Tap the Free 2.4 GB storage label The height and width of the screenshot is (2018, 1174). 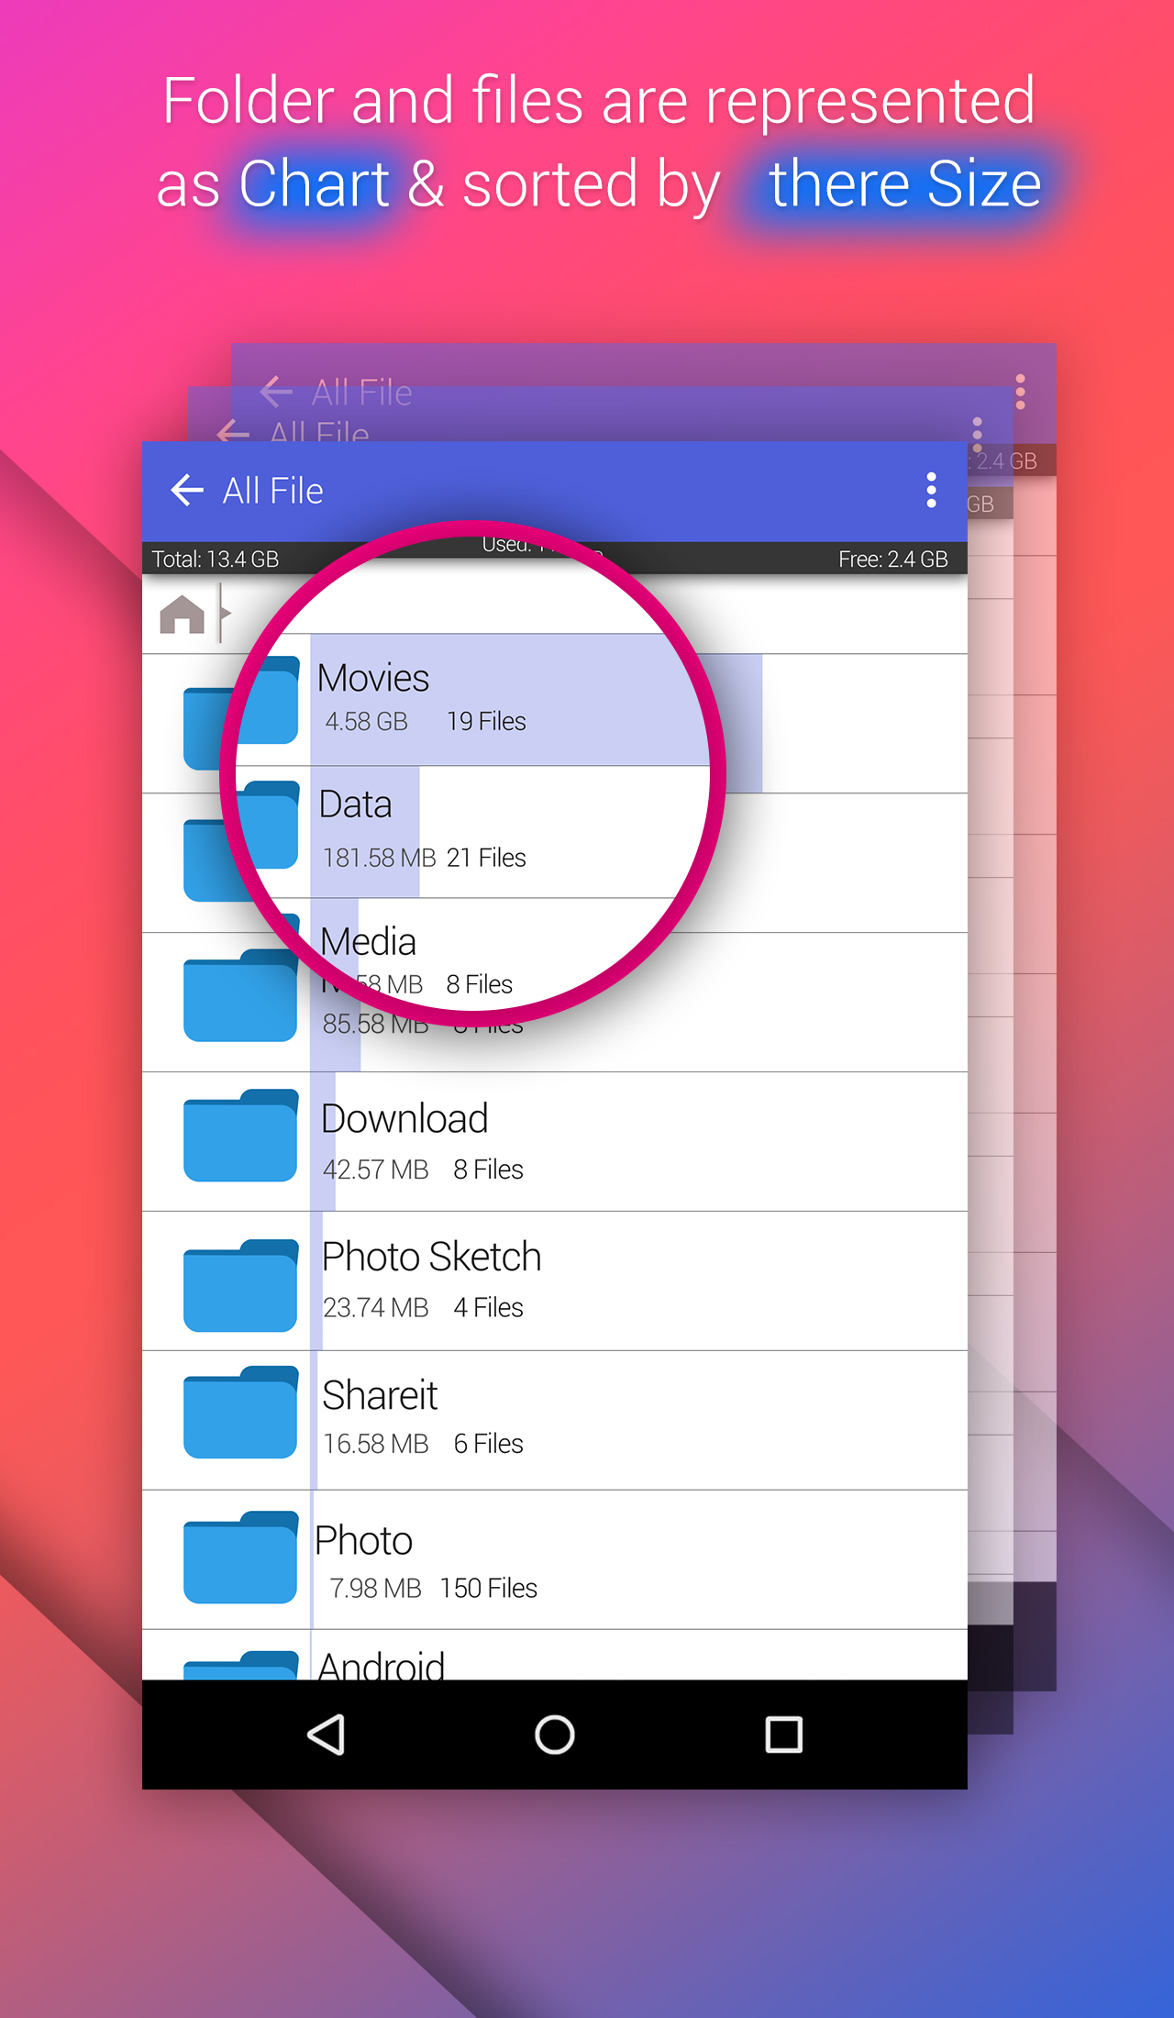click(x=892, y=560)
